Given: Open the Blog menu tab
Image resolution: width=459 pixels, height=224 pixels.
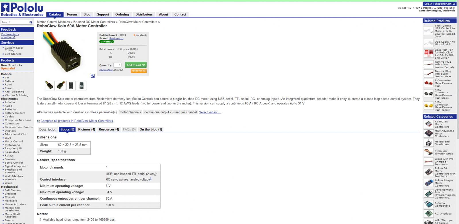Looking at the screenshot, I should (87, 14).
